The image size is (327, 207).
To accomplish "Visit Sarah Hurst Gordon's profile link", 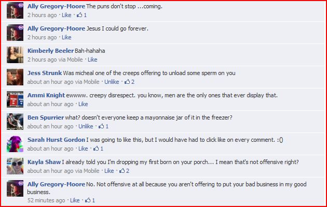I will pos(56,140).
